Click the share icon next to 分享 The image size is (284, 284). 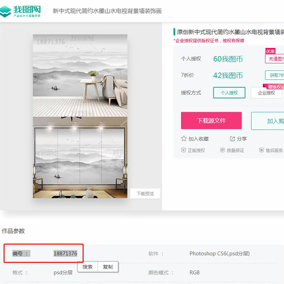[233, 138]
